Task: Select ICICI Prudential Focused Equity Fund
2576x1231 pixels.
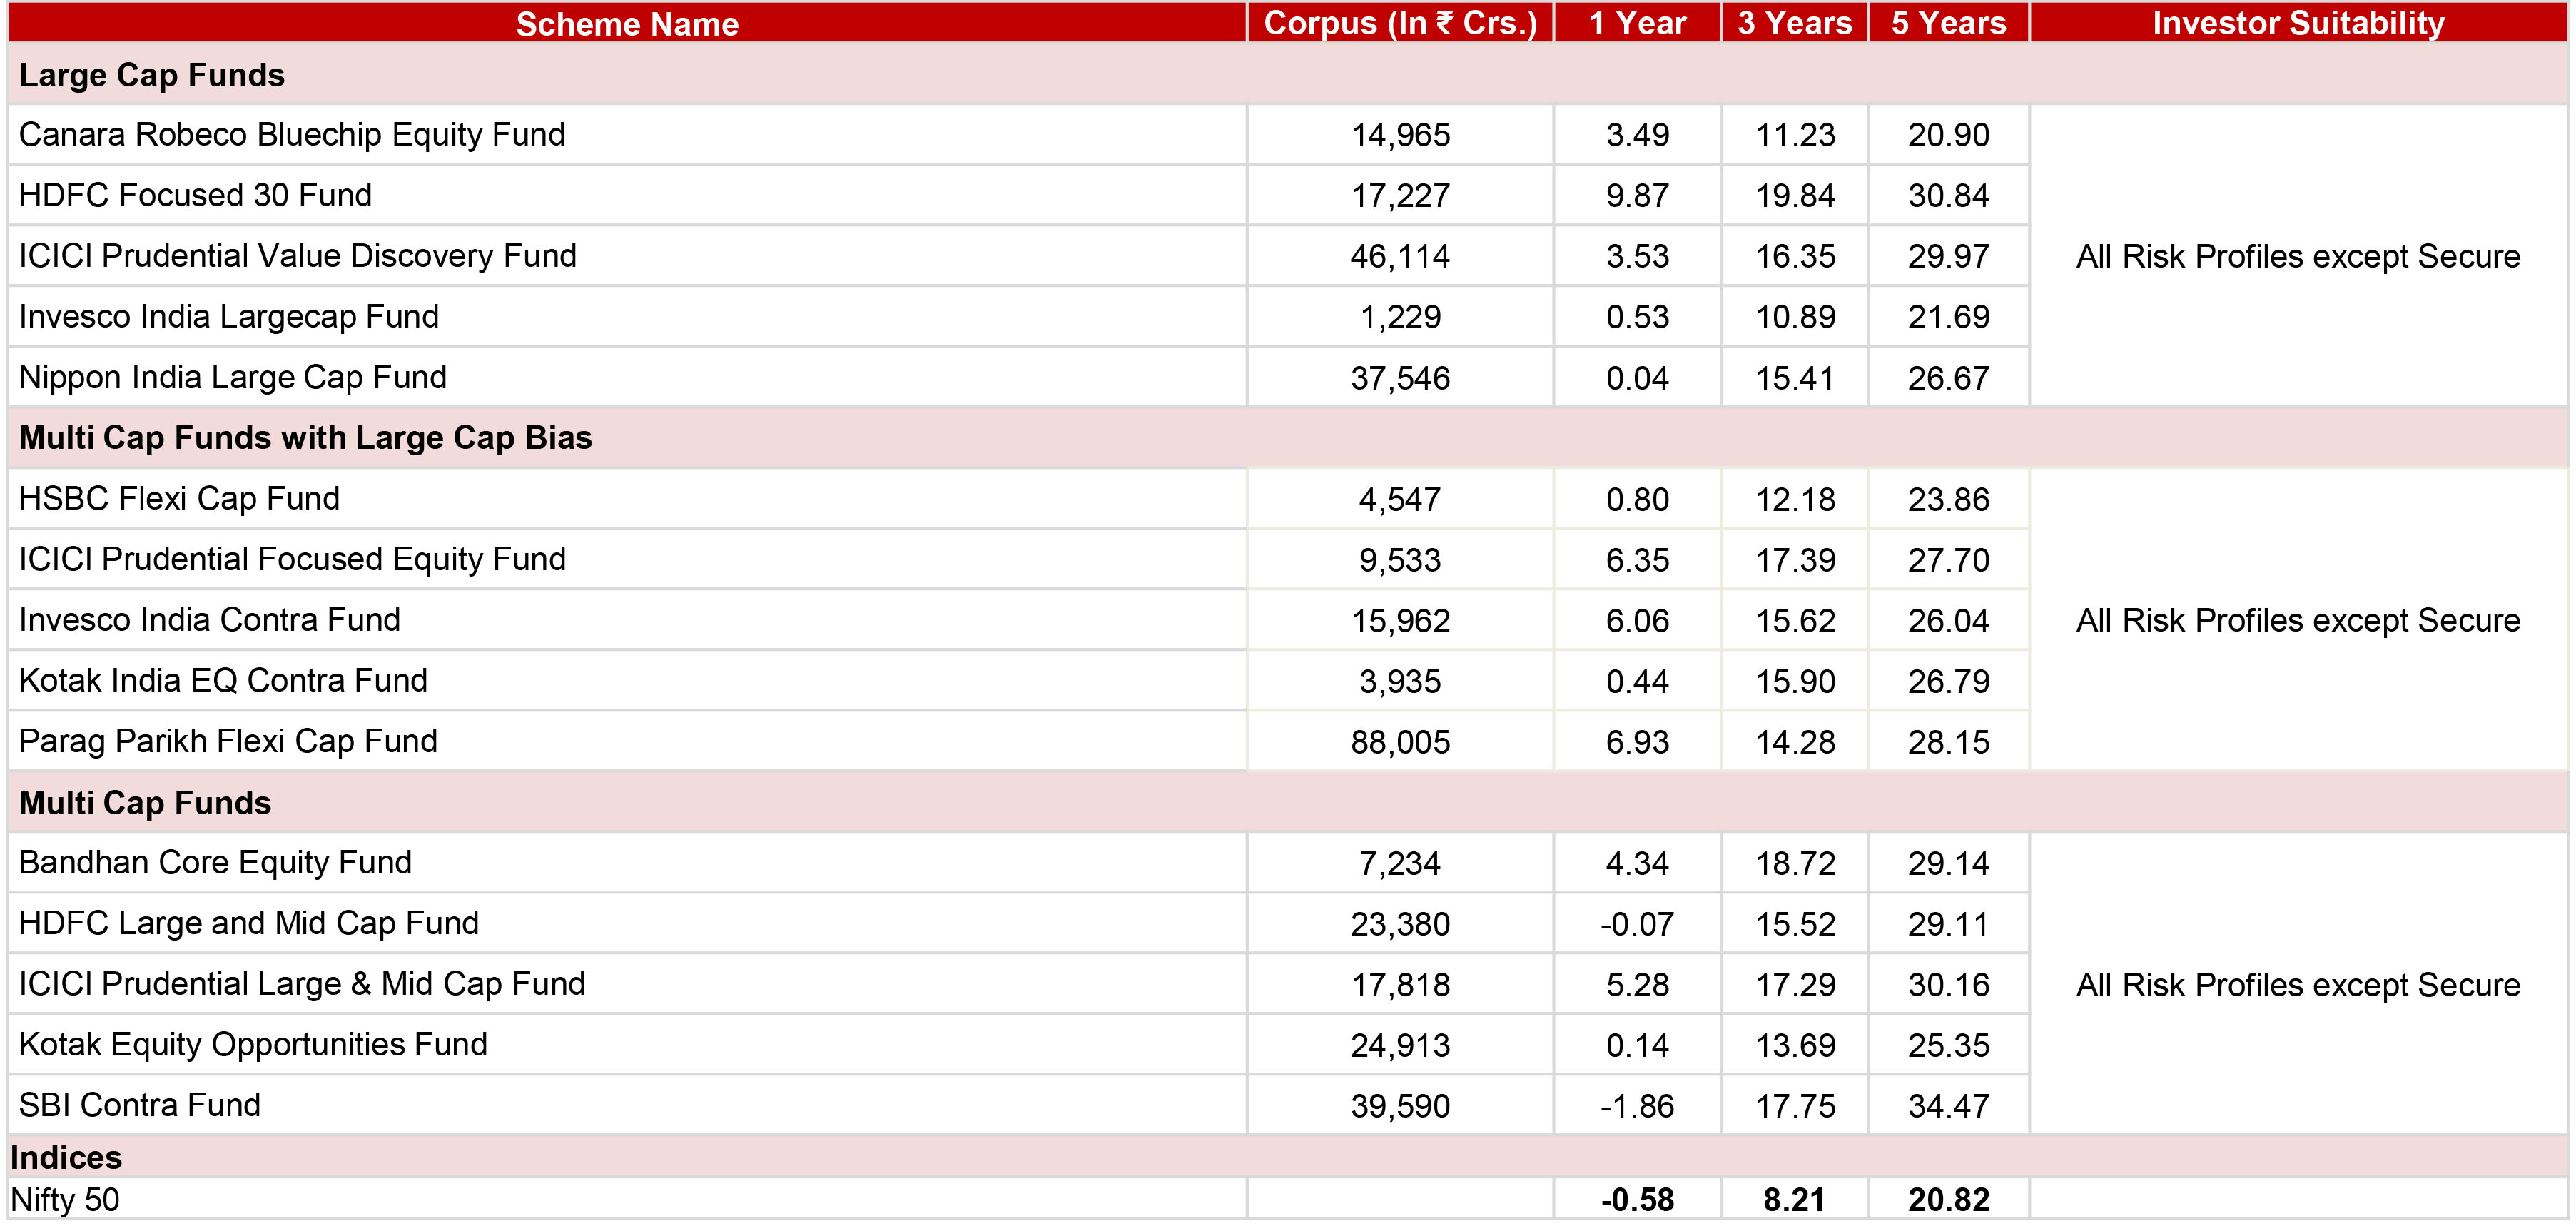Action: click(292, 560)
